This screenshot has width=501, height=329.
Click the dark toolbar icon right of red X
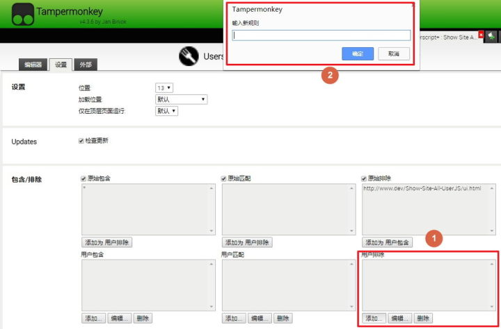coord(491,37)
